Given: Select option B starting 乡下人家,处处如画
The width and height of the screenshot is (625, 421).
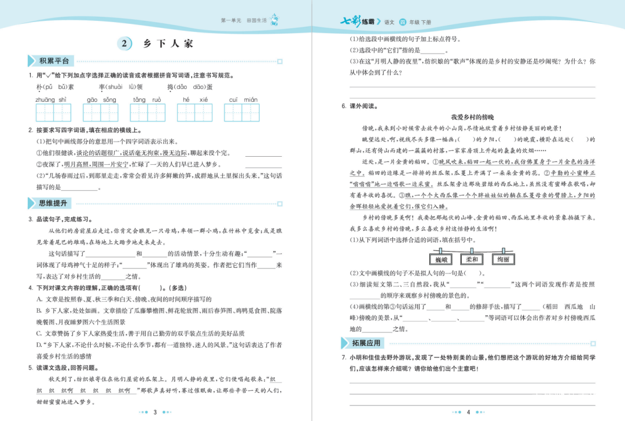Looking at the screenshot, I should tap(159, 316).
